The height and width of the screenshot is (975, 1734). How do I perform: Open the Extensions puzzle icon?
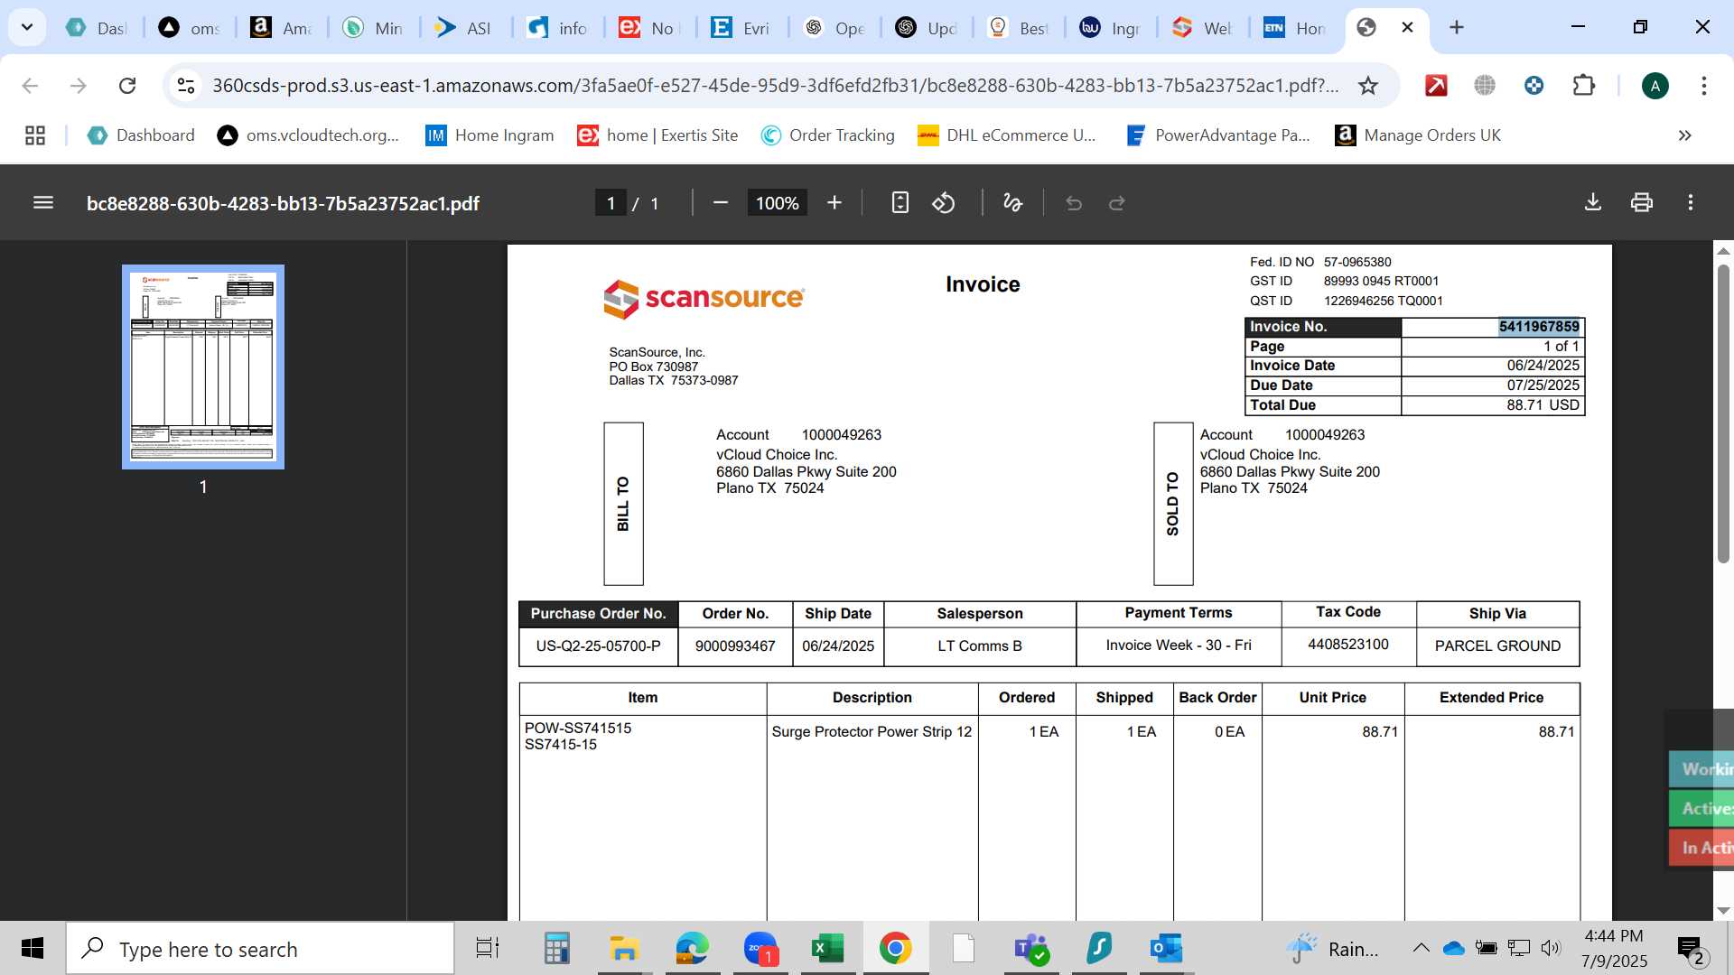point(1583,86)
